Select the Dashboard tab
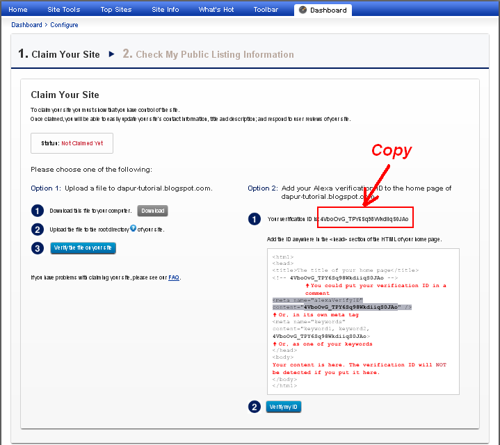 (323, 10)
